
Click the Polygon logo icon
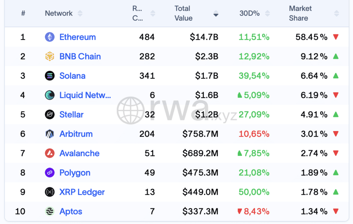[x=50, y=173]
